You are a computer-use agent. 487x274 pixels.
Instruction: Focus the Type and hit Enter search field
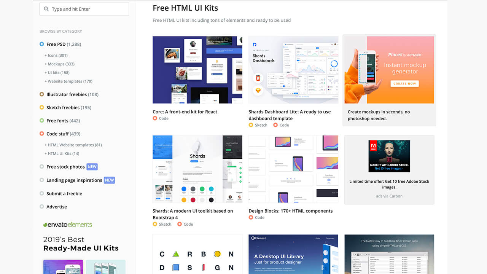88,9
